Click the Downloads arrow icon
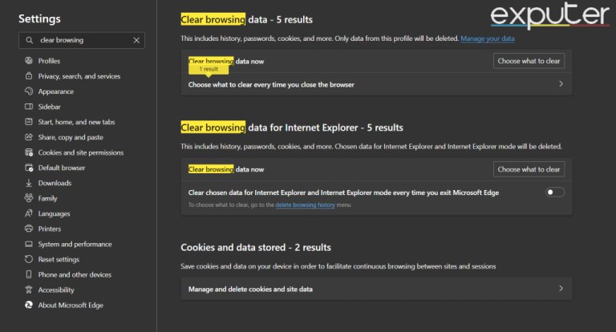The height and width of the screenshot is (332, 616). pos(29,183)
